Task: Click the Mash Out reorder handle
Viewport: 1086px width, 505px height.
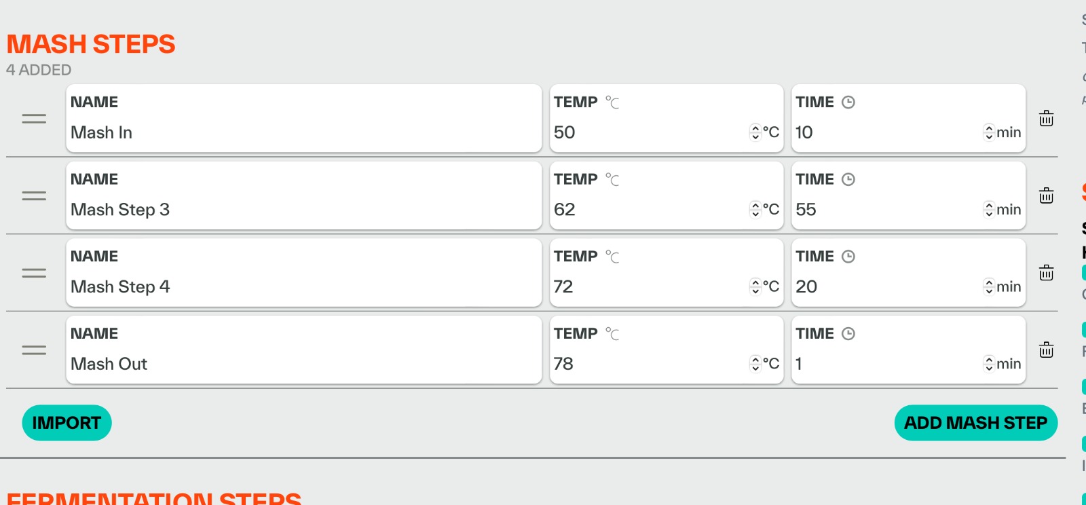Action: click(x=34, y=350)
